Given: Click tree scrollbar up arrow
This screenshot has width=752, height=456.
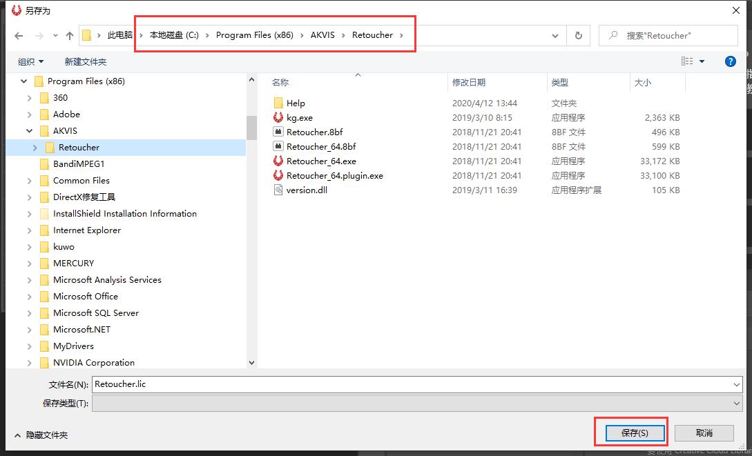Looking at the screenshot, I should 252,79.
